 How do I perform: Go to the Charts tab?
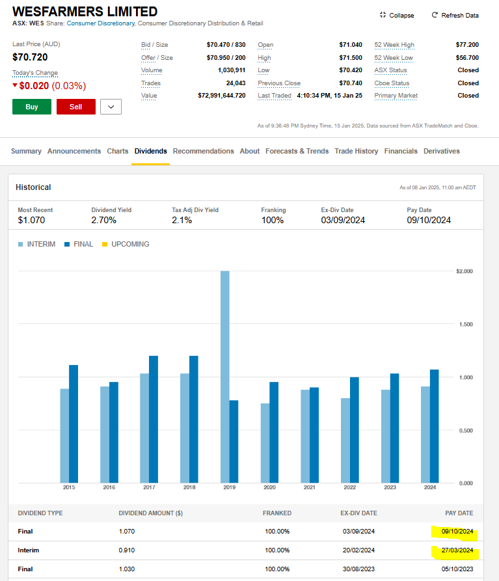(x=117, y=151)
